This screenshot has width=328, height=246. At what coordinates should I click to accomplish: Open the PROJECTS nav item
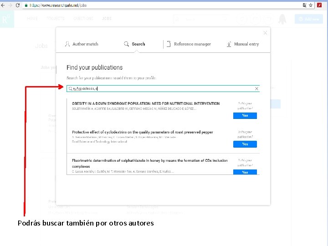(56, 19)
